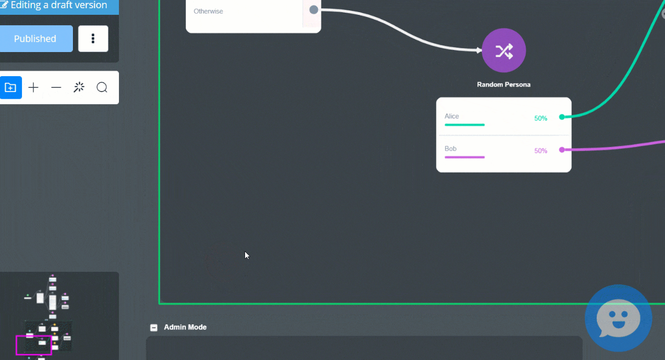Click the pink viewport box in minimap
This screenshot has width=665, height=360.
click(x=33, y=345)
